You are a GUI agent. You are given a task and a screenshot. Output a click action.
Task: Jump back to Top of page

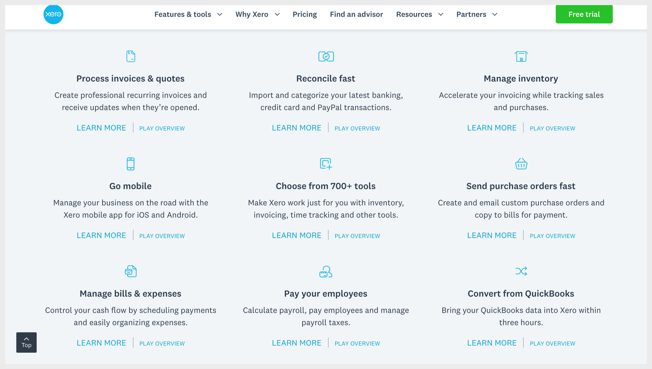pyautogui.click(x=26, y=342)
